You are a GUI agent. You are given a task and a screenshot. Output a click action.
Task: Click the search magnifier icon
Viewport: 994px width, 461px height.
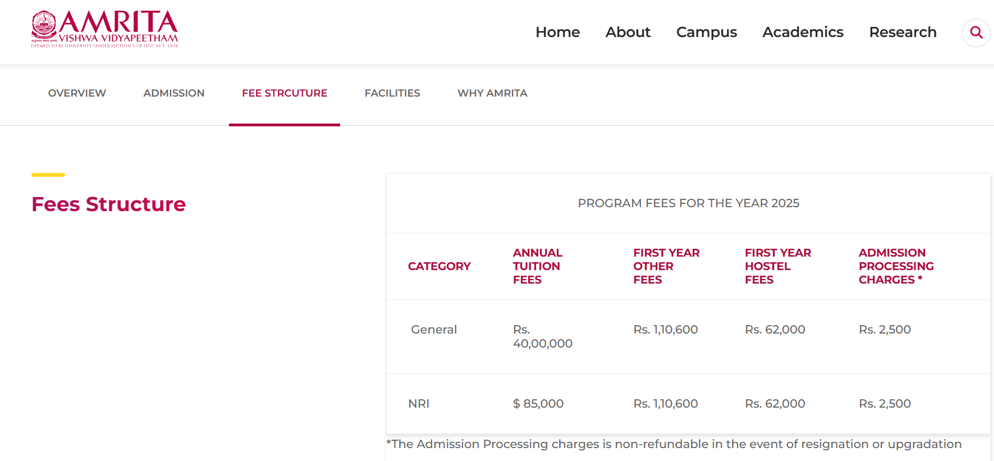tap(976, 33)
